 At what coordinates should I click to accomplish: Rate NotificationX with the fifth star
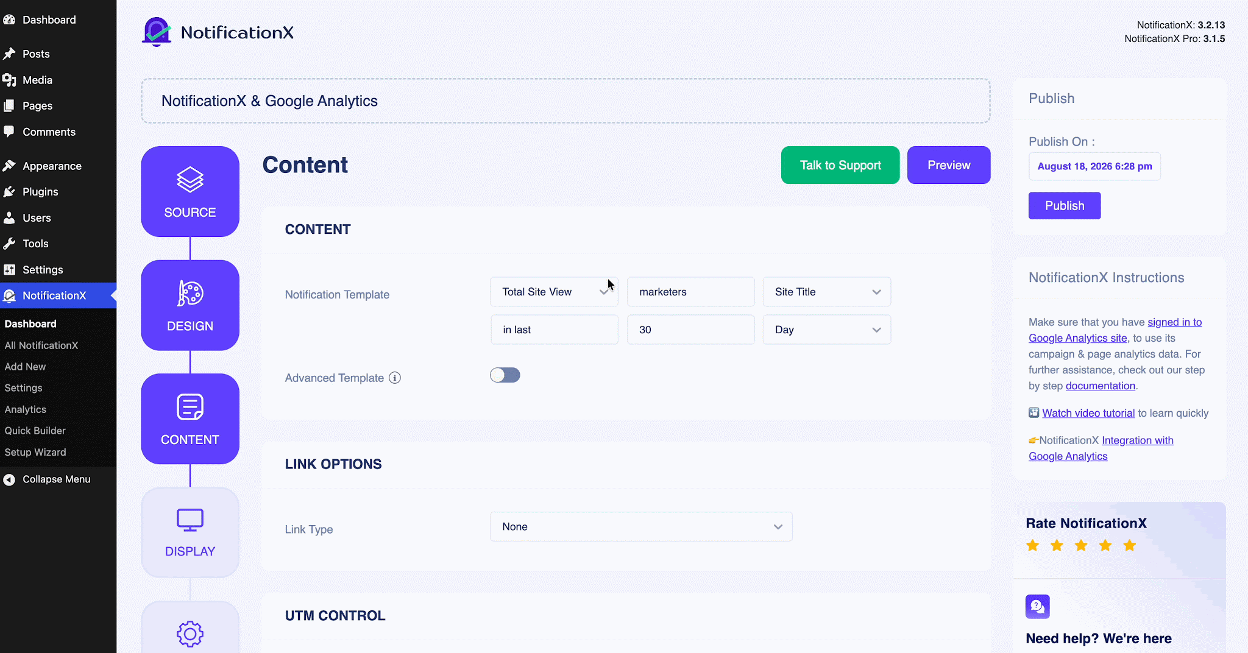pyautogui.click(x=1130, y=545)
